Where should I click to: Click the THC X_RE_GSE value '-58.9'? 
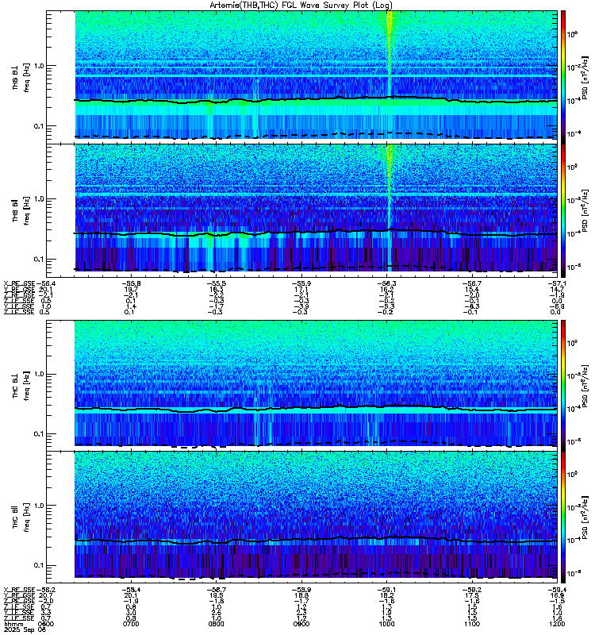[x=301, y=590]
